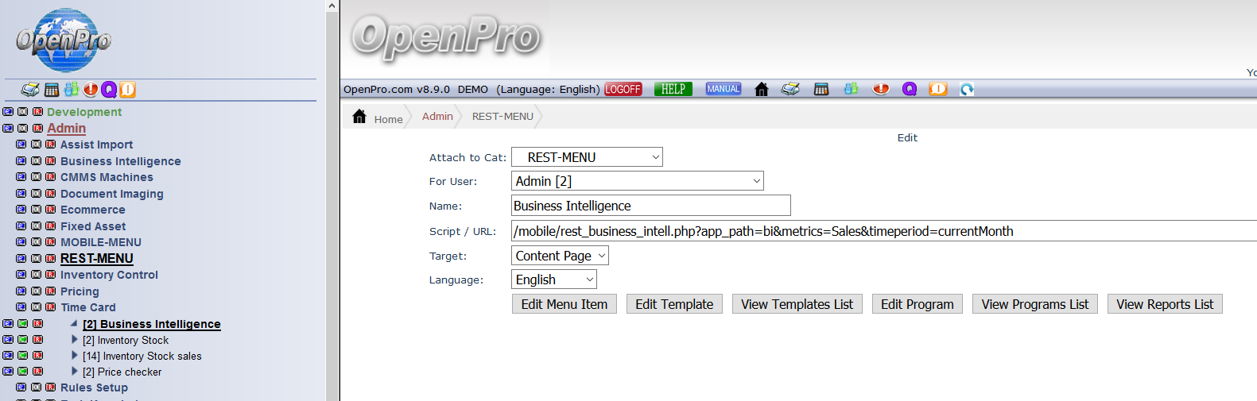Open the blue MANUAL button
Viewport: 1257px width, 401px height.
pyautogui.click(x=723, y=89)
